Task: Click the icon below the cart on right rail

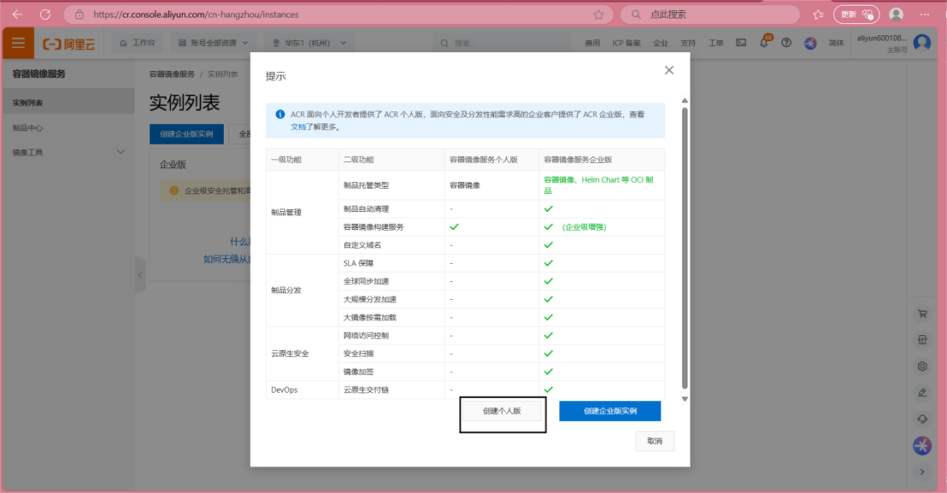Action: point(922,340)
